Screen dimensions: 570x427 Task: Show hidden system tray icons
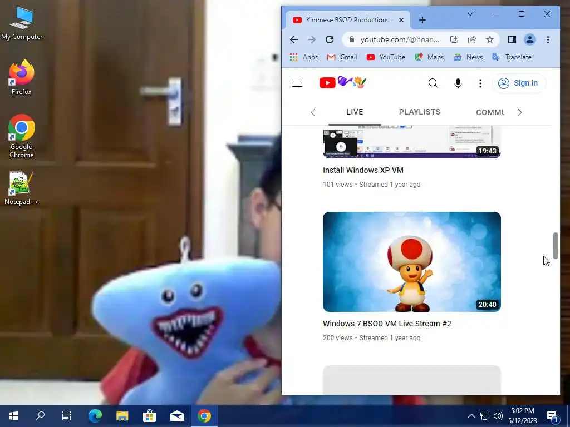coord(471,416)
